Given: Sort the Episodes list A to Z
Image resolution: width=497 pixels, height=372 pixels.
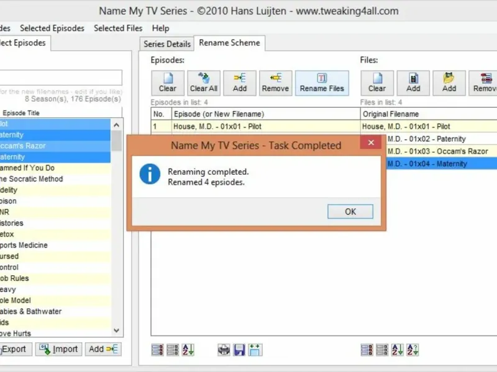Looking at the screenshot, I should 188,350.
